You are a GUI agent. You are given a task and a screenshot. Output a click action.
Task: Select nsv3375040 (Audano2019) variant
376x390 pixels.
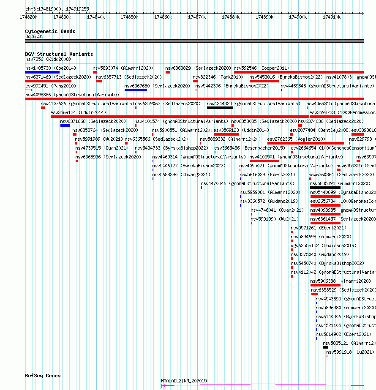pyautogui.click(x=320, y=254)
